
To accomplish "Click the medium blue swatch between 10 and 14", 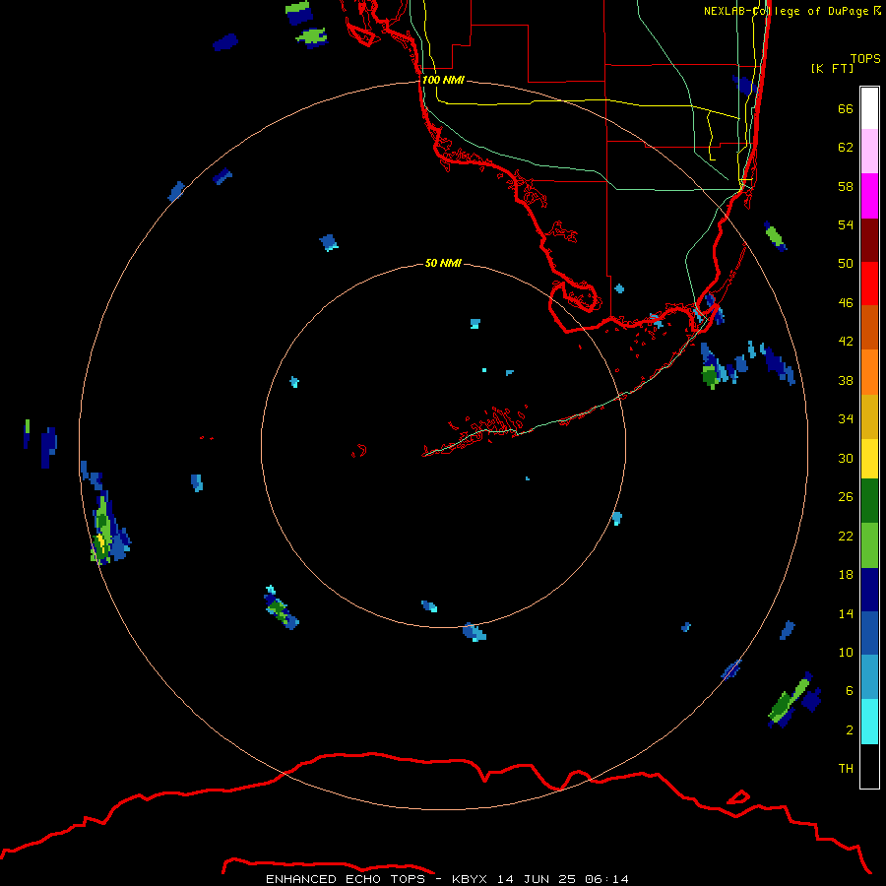I will [869, 633].
